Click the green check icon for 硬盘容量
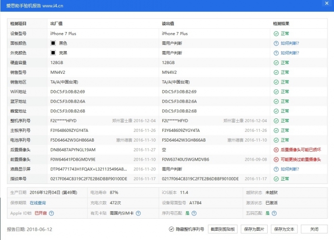The height and width of the screenshot is (240, 334). pyautogui.click(x=276, y=63)
